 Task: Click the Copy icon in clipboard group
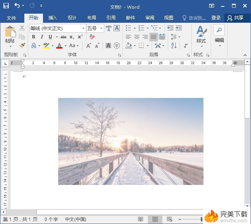pyautogui.click(x=22, y=37)
